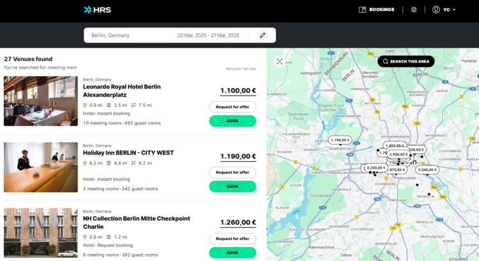
Task: Open NH Collection Berlin Mitte listing title
Action: click(136, 223)
